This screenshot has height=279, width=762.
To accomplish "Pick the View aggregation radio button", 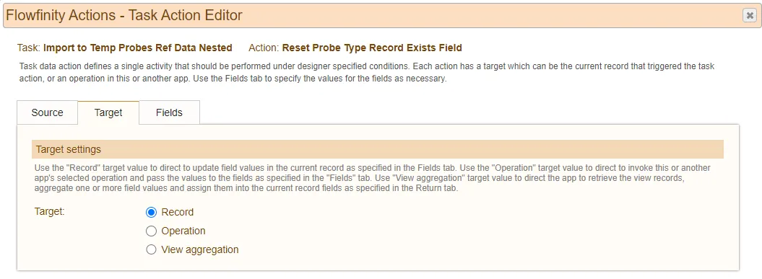I will tap(151, 249).
